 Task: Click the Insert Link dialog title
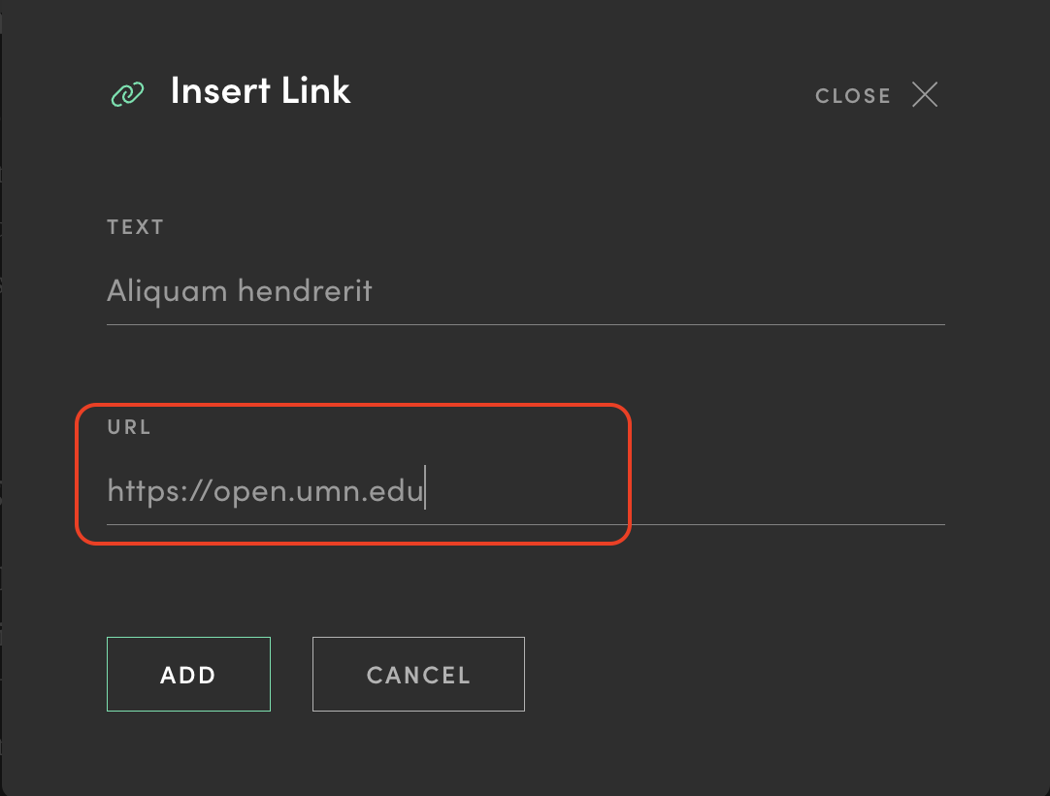point(260,90)
